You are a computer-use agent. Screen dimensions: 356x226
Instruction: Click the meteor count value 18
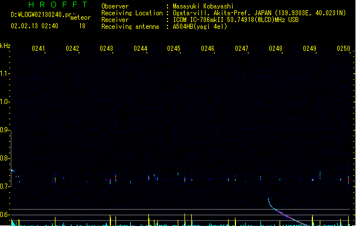83,26
